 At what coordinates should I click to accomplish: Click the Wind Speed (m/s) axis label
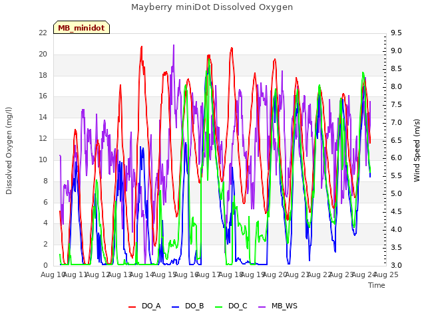417,150
